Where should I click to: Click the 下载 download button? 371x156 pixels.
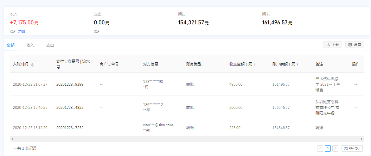pos(332,45)
